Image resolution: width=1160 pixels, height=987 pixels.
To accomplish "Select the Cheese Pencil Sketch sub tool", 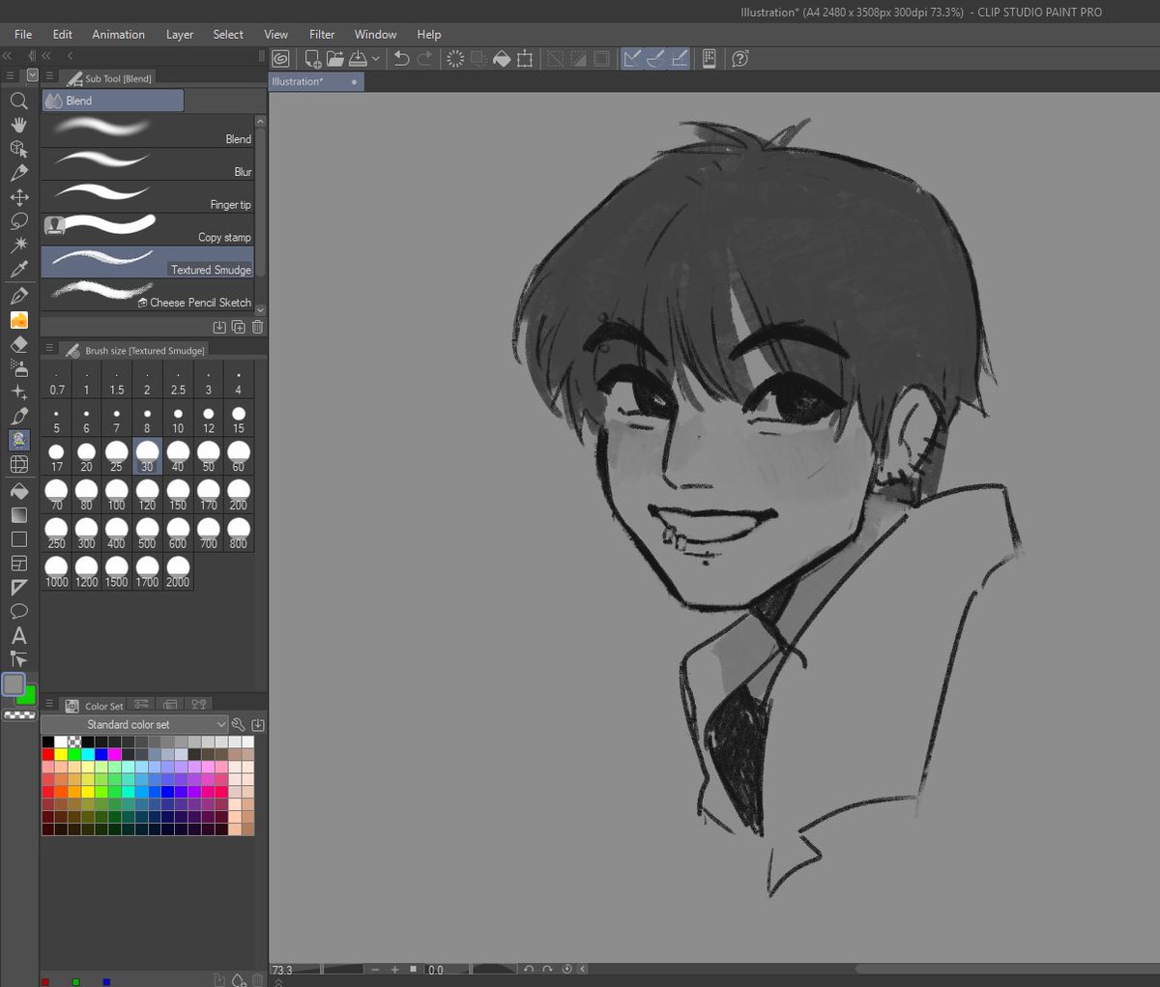I will [x=147, y=295].
